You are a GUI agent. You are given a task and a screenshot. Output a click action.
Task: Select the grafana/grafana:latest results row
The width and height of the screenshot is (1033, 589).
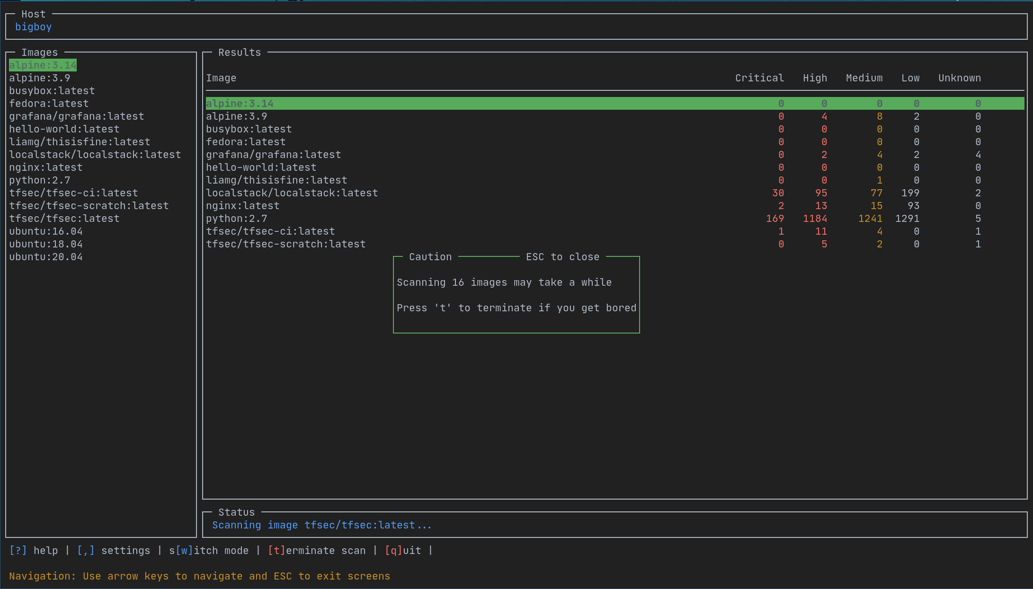[x=273, y=155]
